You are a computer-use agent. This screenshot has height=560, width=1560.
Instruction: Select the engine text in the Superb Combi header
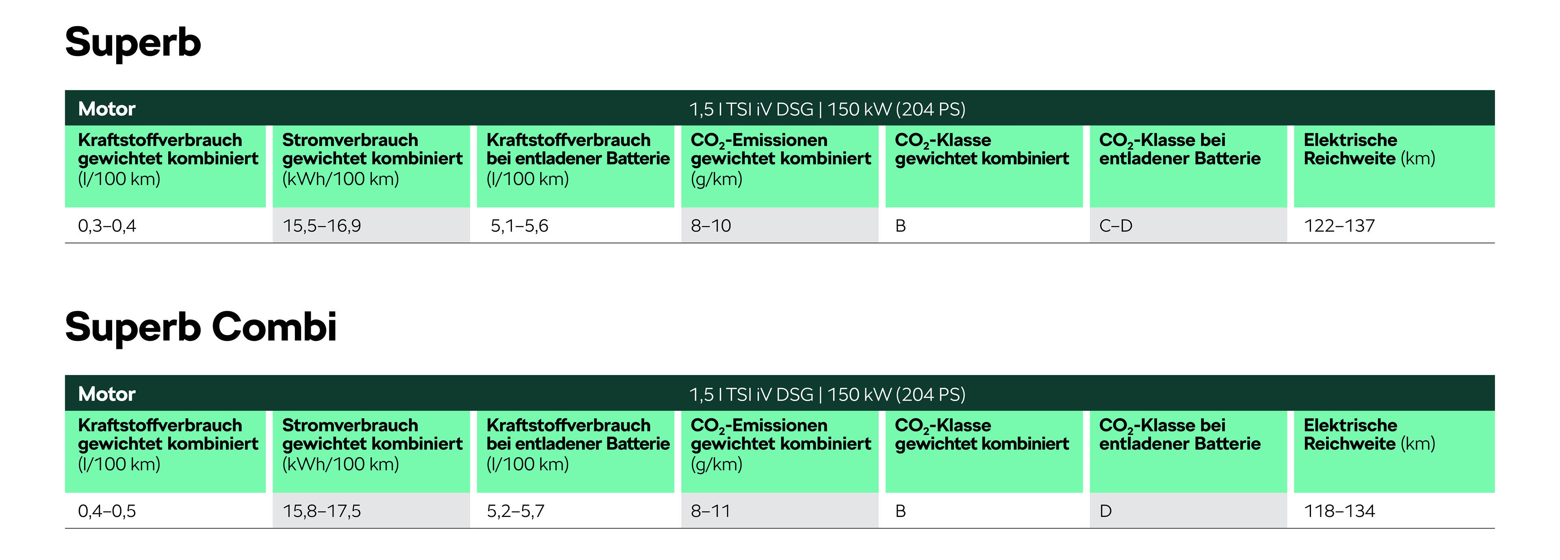pos(827,395)
